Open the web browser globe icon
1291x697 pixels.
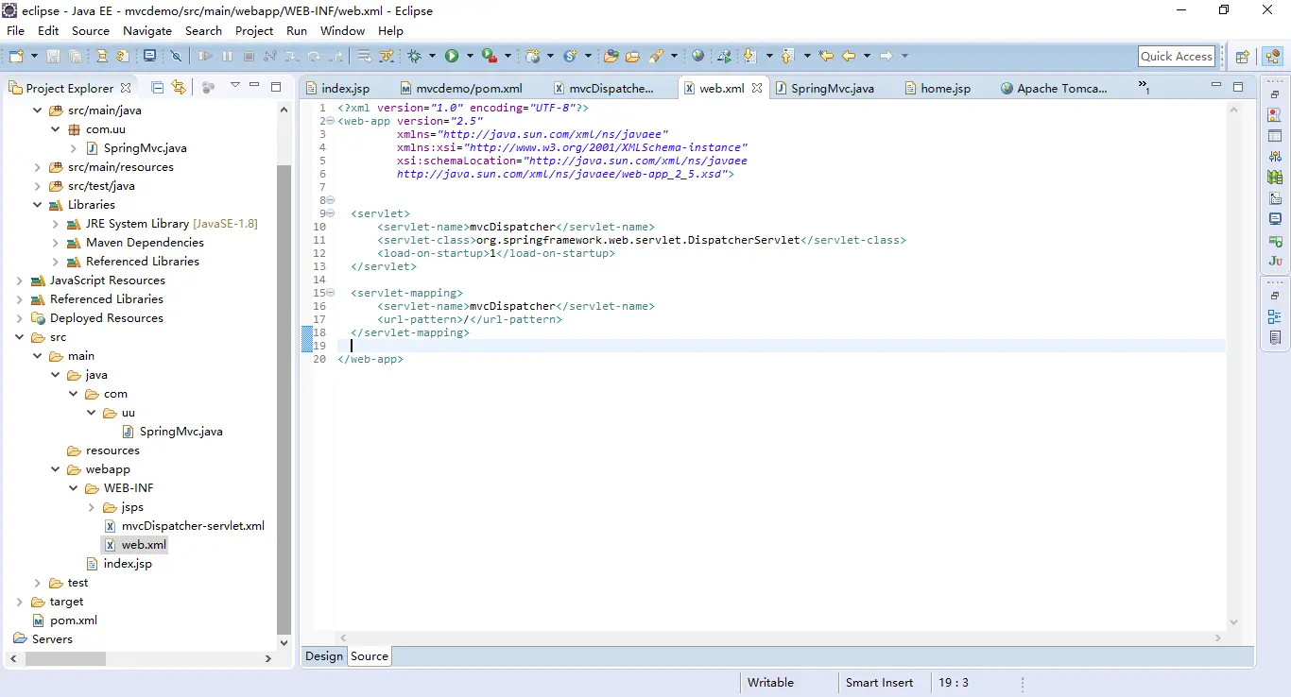pyautogui.click(x=697, y=57)
